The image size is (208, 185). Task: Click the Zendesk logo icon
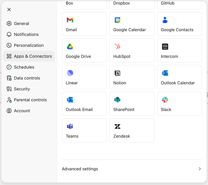117,126
